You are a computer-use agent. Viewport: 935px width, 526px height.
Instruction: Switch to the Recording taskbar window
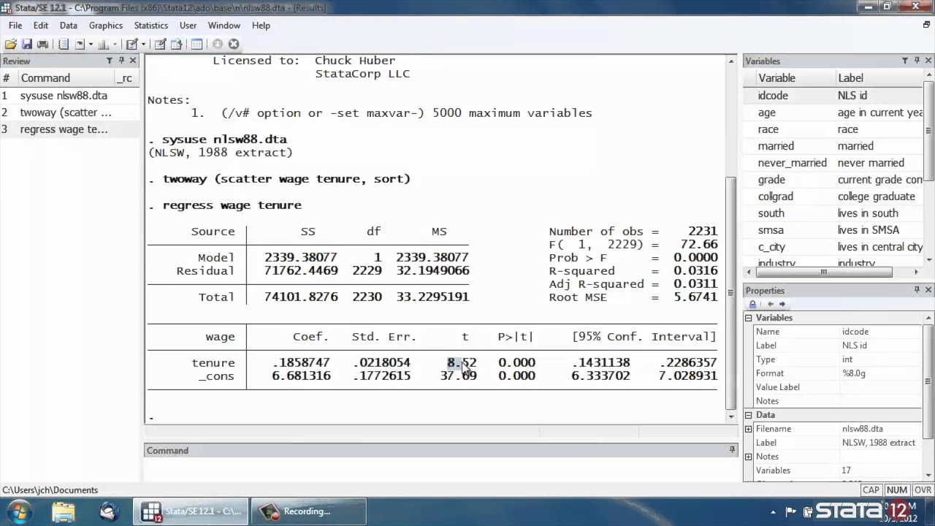pyautogui.click(x=308, y=511)
